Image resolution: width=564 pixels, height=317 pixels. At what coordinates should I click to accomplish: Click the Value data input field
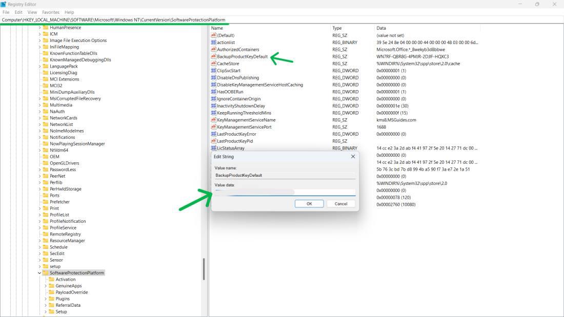(x=285, y=192)
